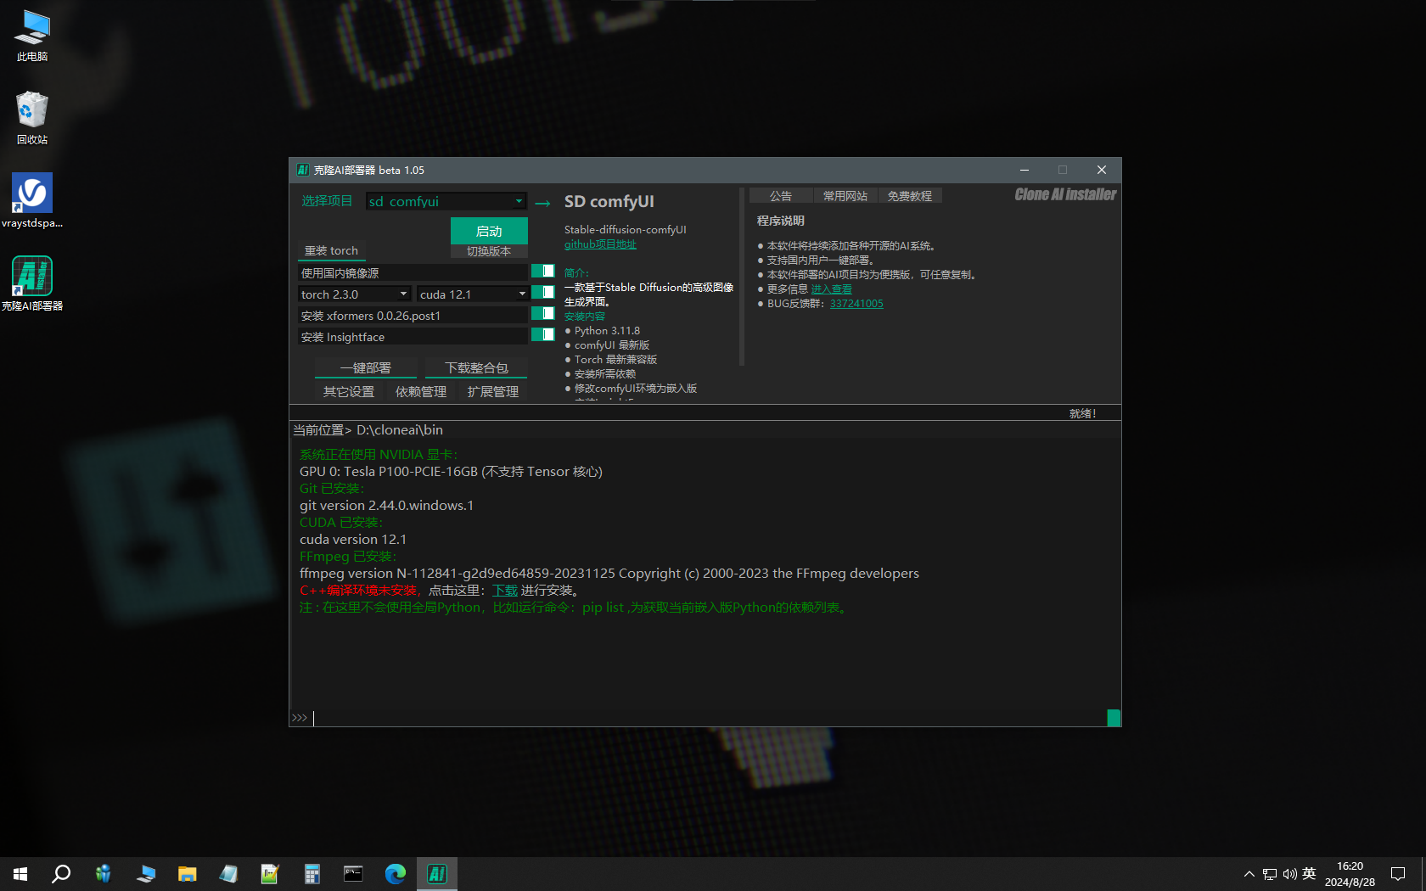Open the Notepad++ taskbar icon

(270, 874)
